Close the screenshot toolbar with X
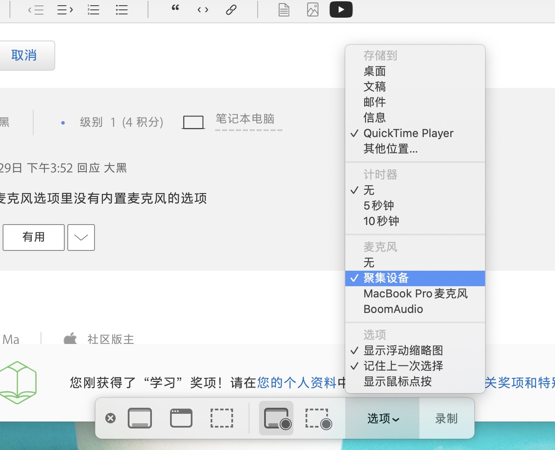This screenshot has width=555, height=450. (x=110, y=418)
